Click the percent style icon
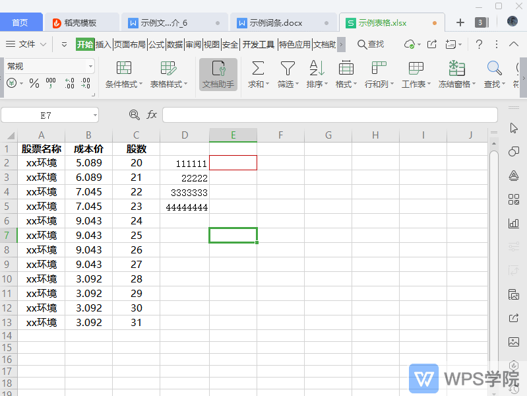 coord(34,84)
